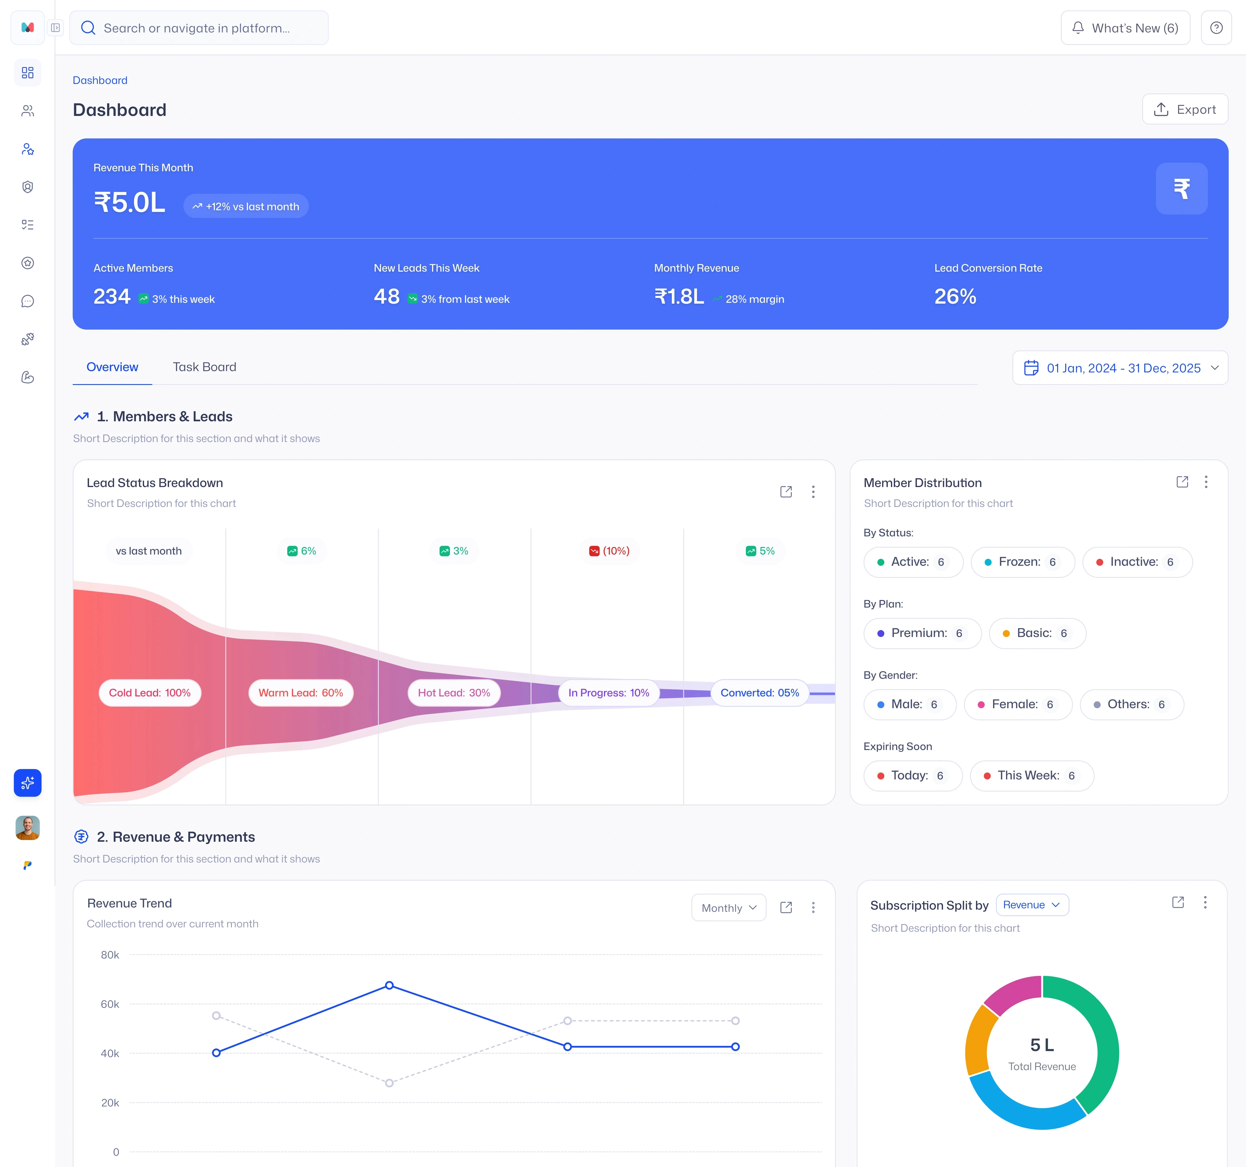Expand the Monthly period dropdown

click(728, 907)
